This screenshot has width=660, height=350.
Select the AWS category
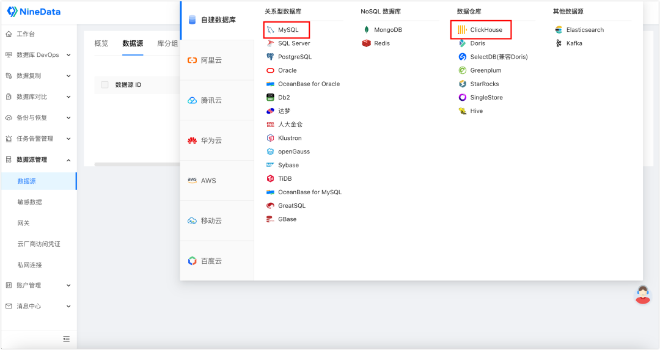[217, 180]
